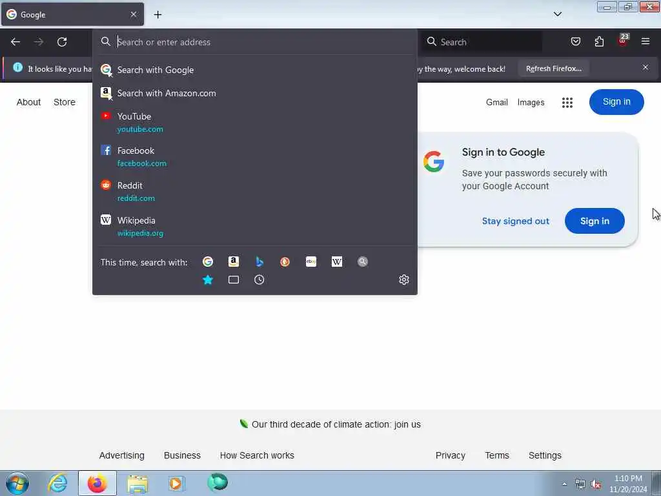Screen dimensions: 661x496
Task: Open the Advertising footer link
Action: tap(122, 455)
